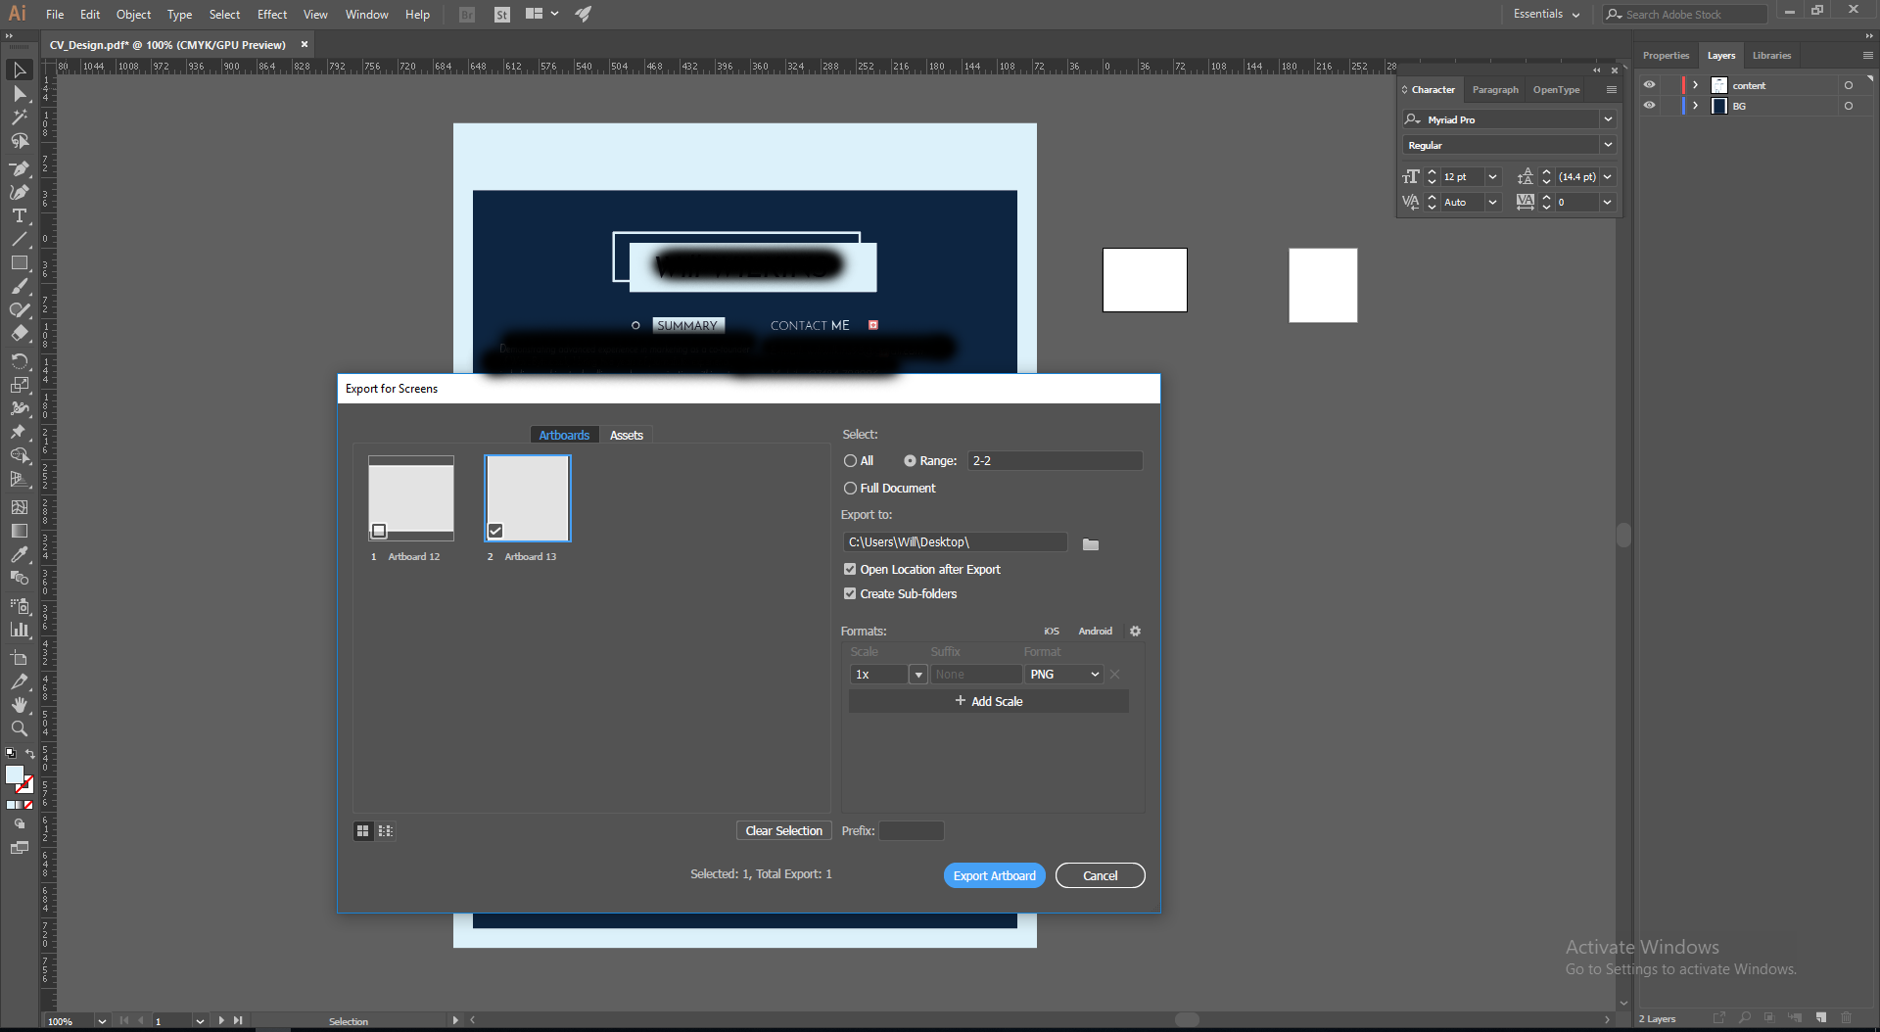Viewport: 1880px width, 1032px height.
Task: Pick the Magic Wand tool
Action: [x=19, y=117]
